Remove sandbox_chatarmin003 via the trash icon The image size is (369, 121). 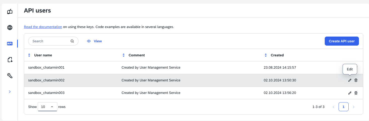[356, 93]
